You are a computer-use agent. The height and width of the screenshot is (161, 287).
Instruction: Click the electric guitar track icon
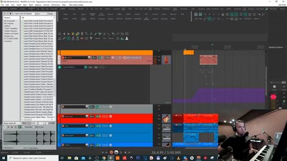point(166,119)
